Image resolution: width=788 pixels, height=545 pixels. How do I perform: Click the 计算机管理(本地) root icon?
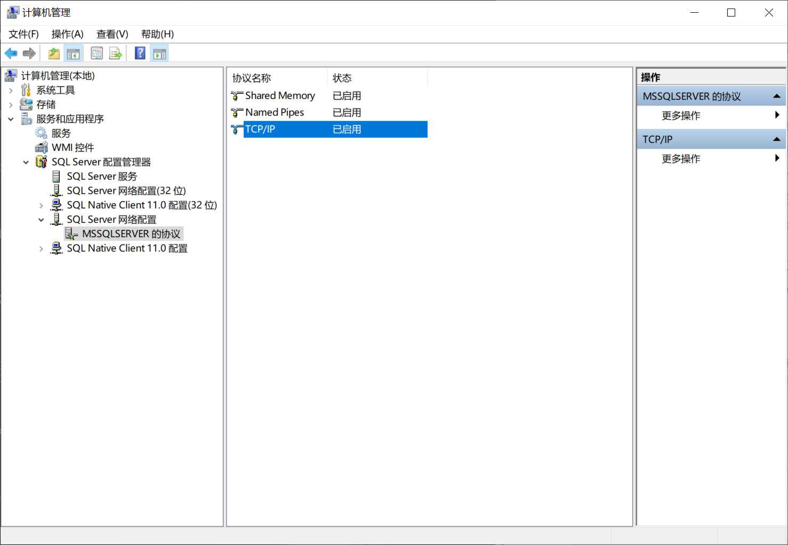tap(11, 76)
